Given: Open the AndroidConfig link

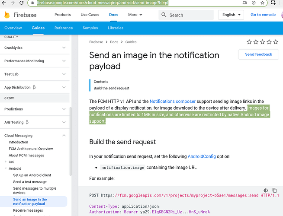Looking at the screenshot, I should 202,156.
